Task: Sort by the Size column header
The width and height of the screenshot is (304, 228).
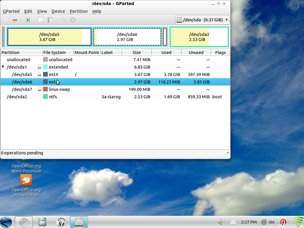Action: coord(137,52)
